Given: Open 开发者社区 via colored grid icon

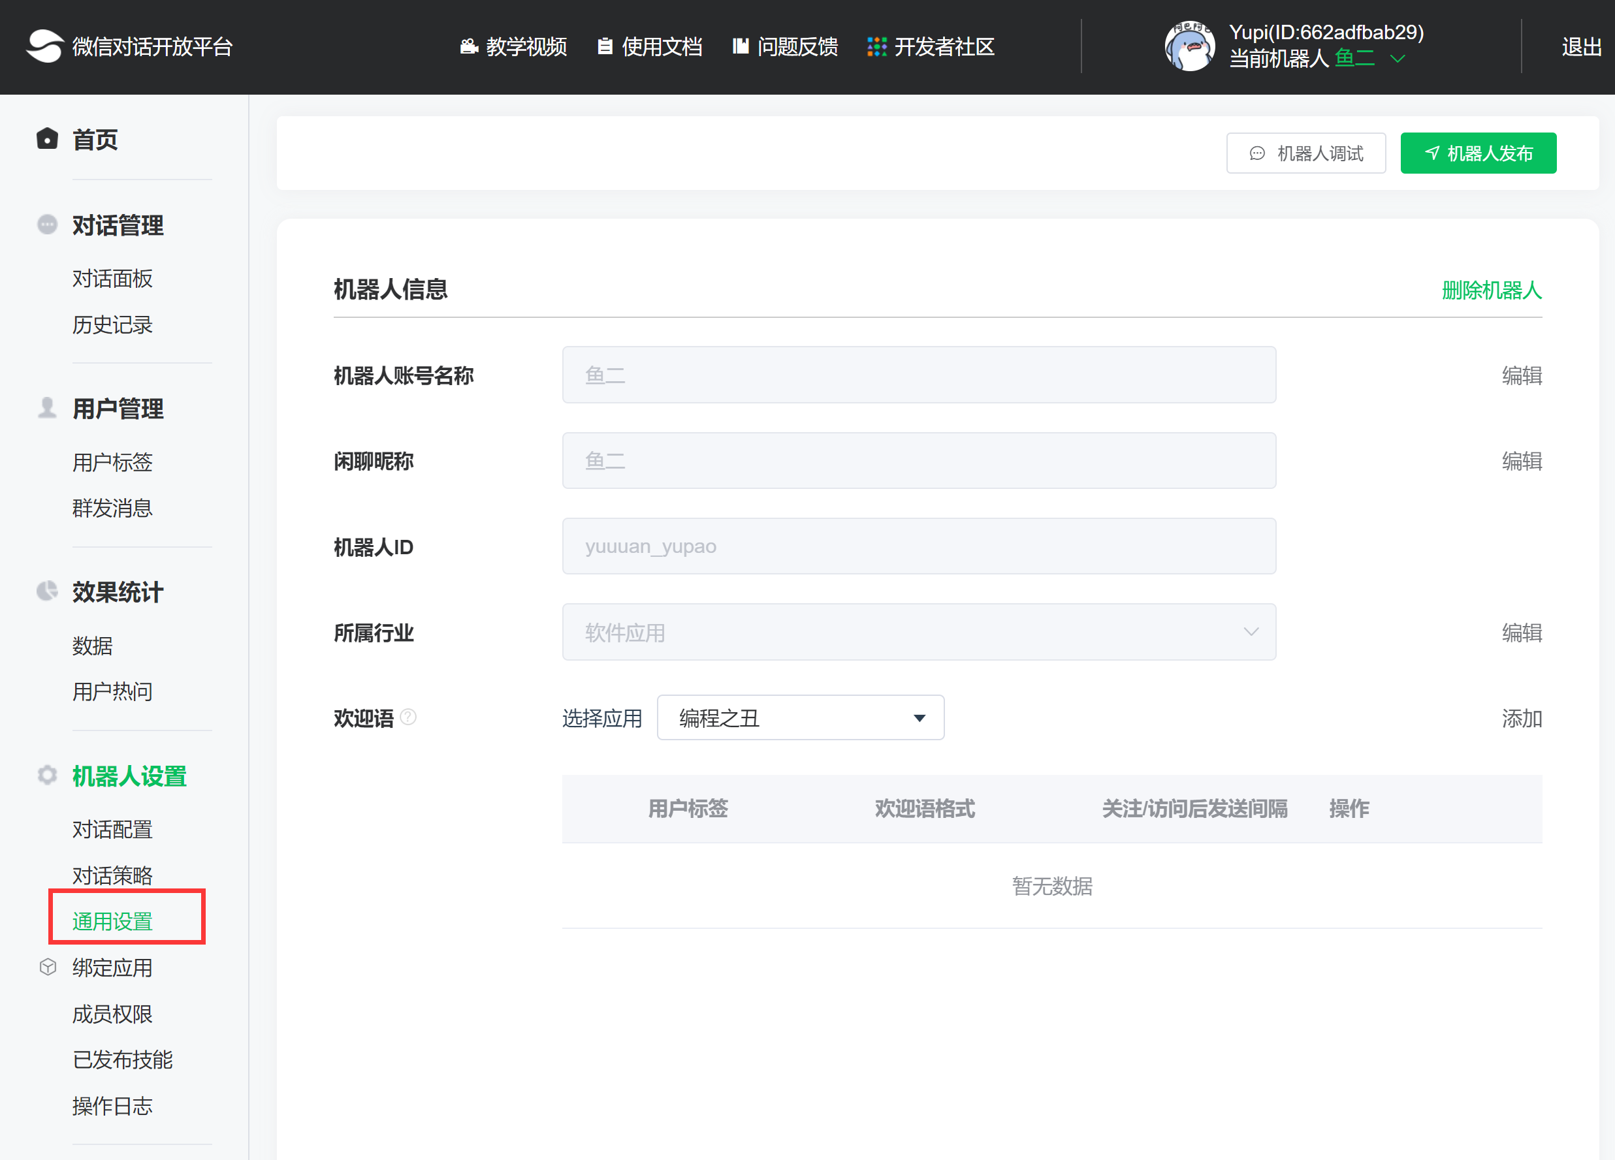Looking at the screenshot, I should click(876, 47).
